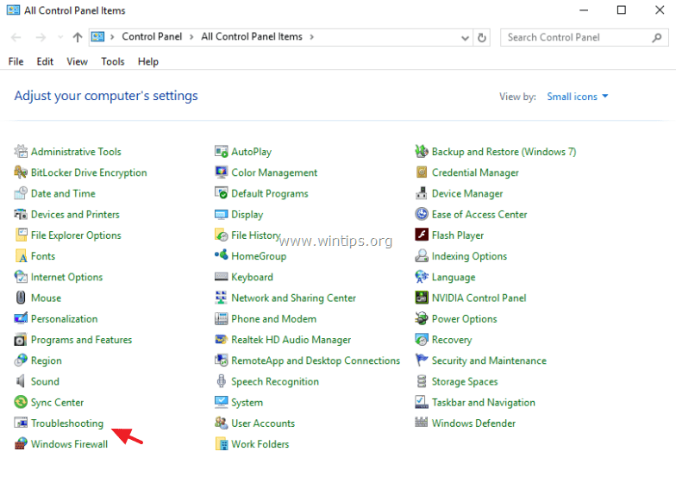The width and height of the screenshot is (676, 483).
Task: Open the Phone and Modem link
Action: pos(274,319)
